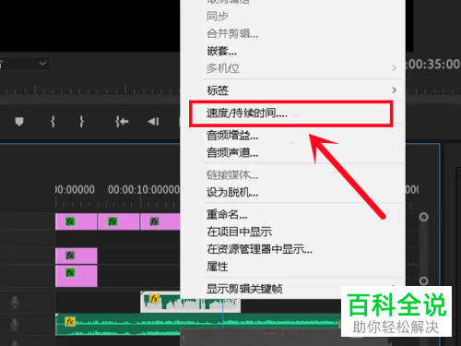Select the long green audio clip waveform

click(198, 325)
